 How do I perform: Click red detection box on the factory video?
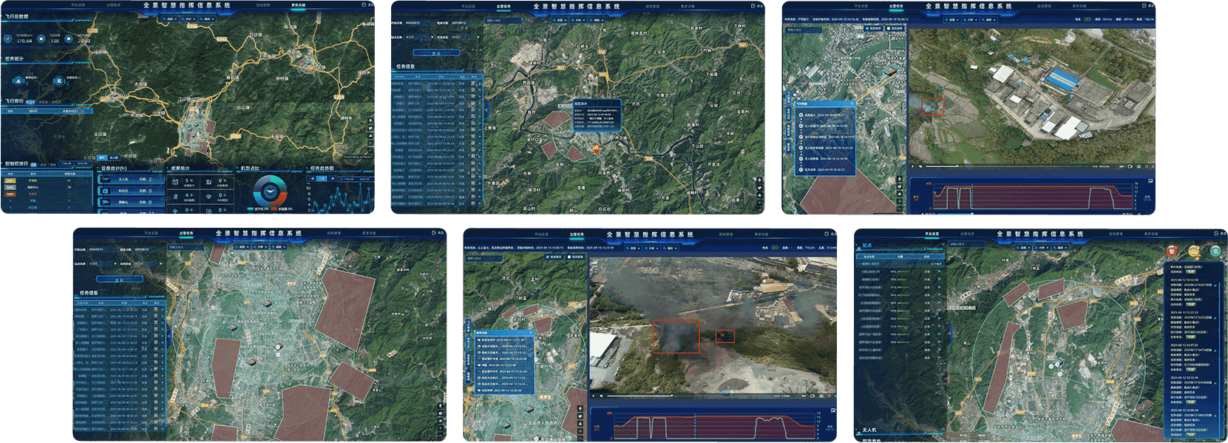pos(932,108)
